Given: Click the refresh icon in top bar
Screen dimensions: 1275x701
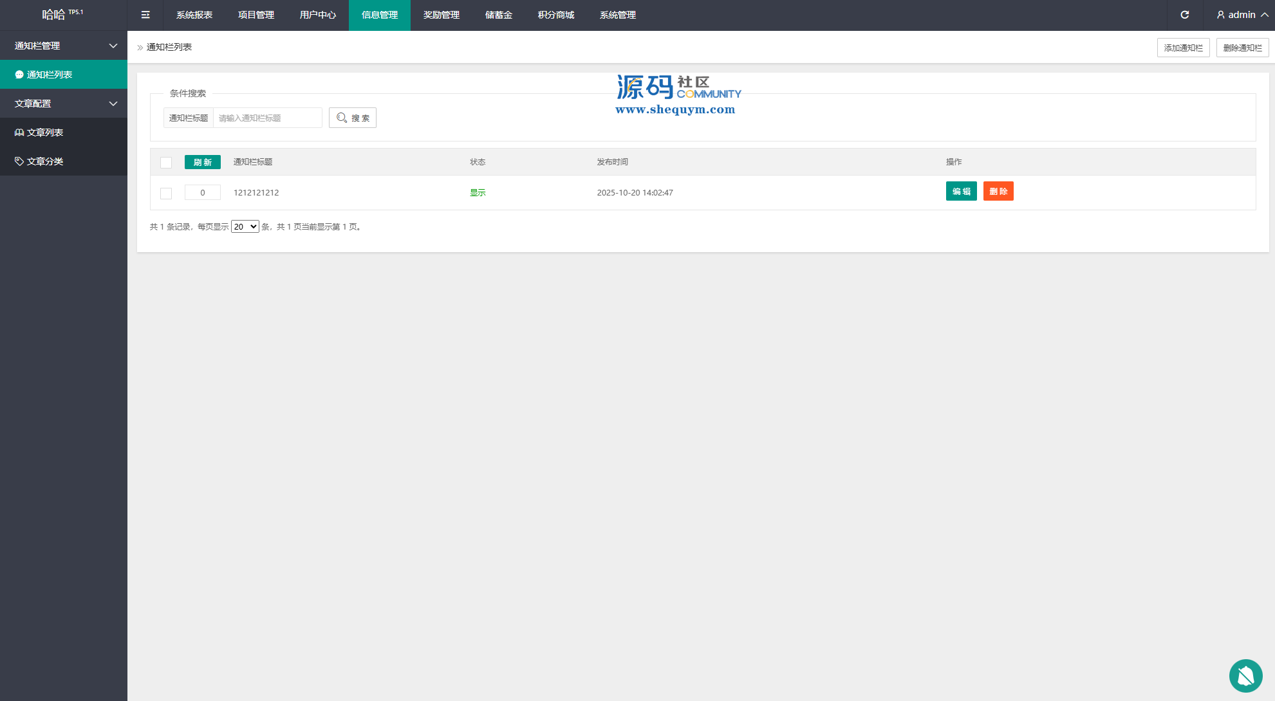Looking at the screenshot, I should point(1184,15).
